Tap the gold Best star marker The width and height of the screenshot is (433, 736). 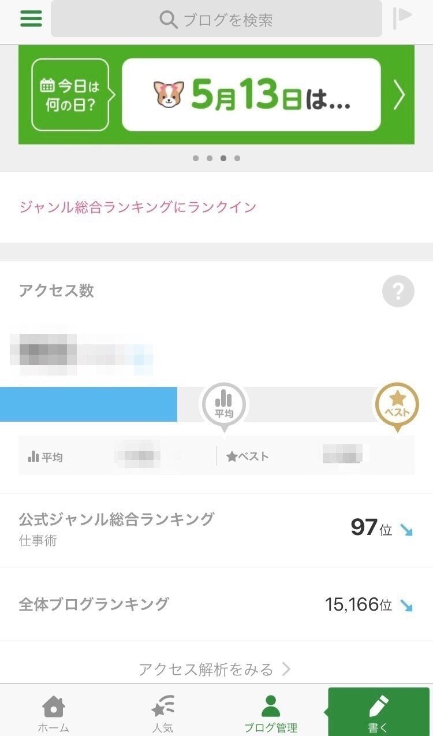point(397,404)
